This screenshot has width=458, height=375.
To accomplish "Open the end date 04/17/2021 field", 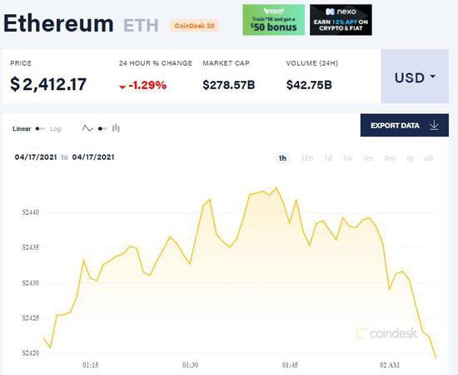I will 93,157.
